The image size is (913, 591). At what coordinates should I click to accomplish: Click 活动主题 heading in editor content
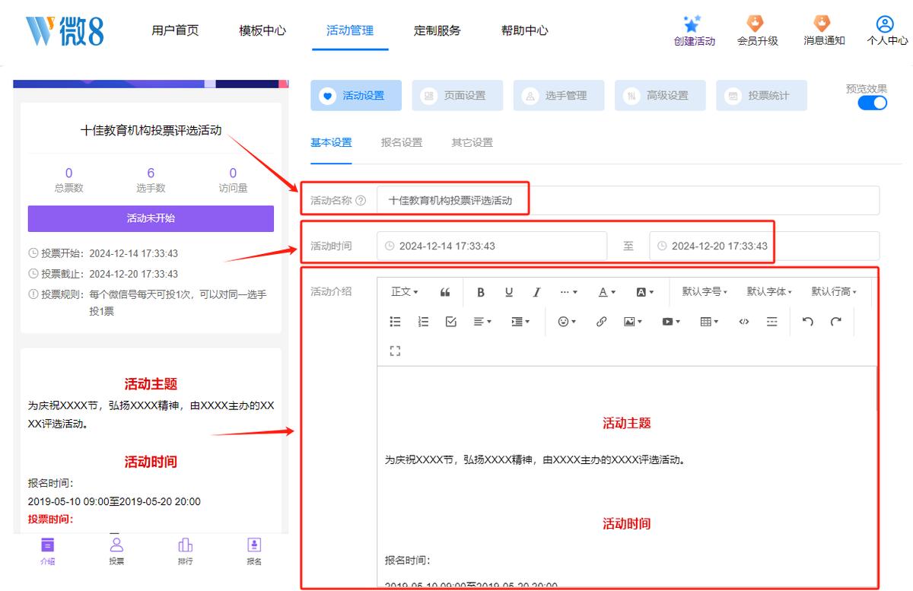627,424
